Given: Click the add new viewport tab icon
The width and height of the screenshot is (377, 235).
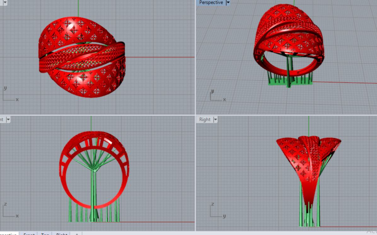Looking at the screenshot, I should (77, 233).
